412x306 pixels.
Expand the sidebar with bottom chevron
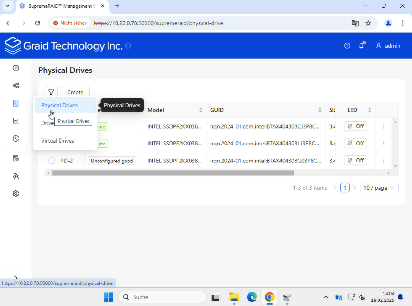(x=16, y=277)
